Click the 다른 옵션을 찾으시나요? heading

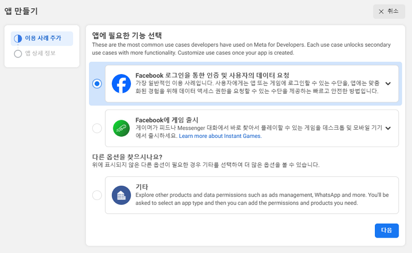pyautogui.click(x=127, y=157)
